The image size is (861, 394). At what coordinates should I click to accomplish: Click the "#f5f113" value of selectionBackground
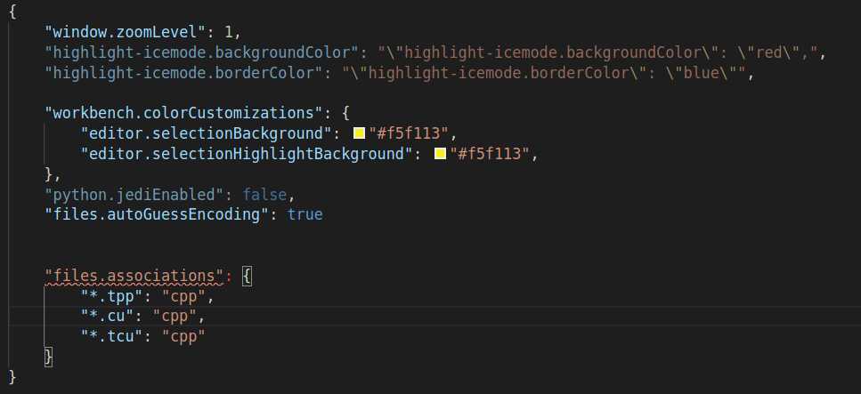coord(409,133)
